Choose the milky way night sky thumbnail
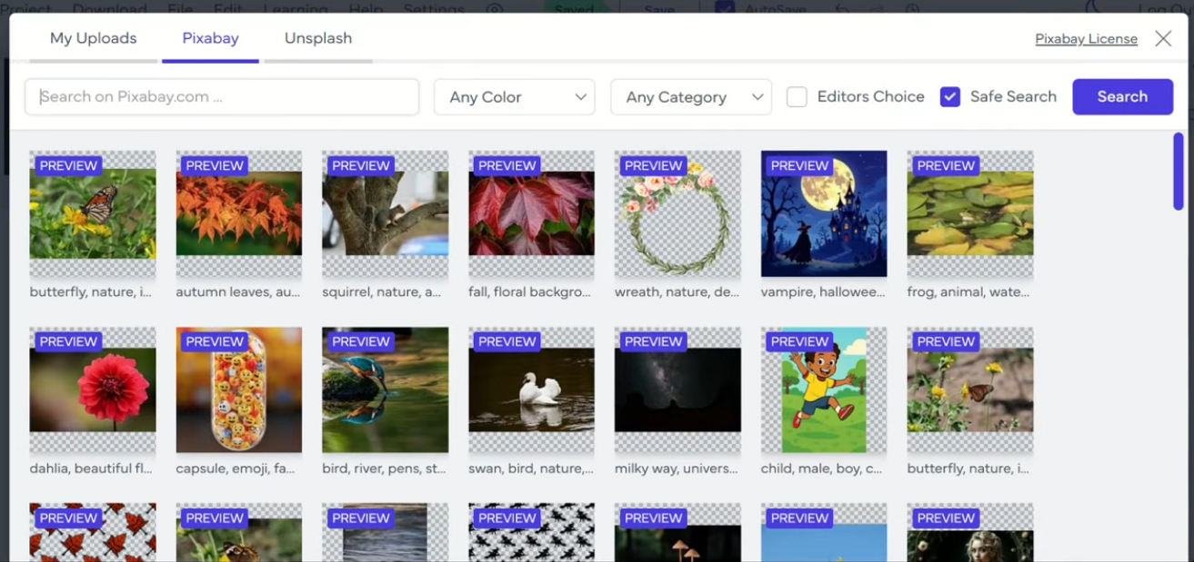The height and width of the screenshot is (562, 1194). (x=677, y=389)
